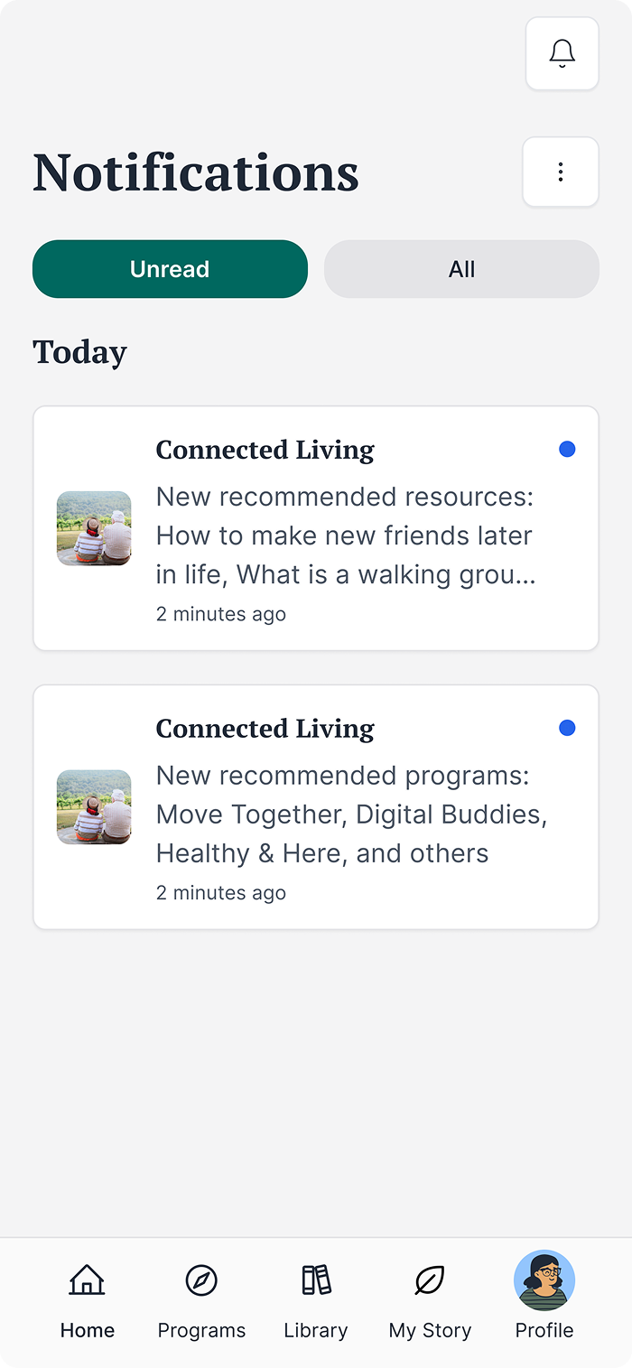Viewport: 632px width, 1368px height.
Task: Open the notification thumbnail image
Action: pos(94,527)
